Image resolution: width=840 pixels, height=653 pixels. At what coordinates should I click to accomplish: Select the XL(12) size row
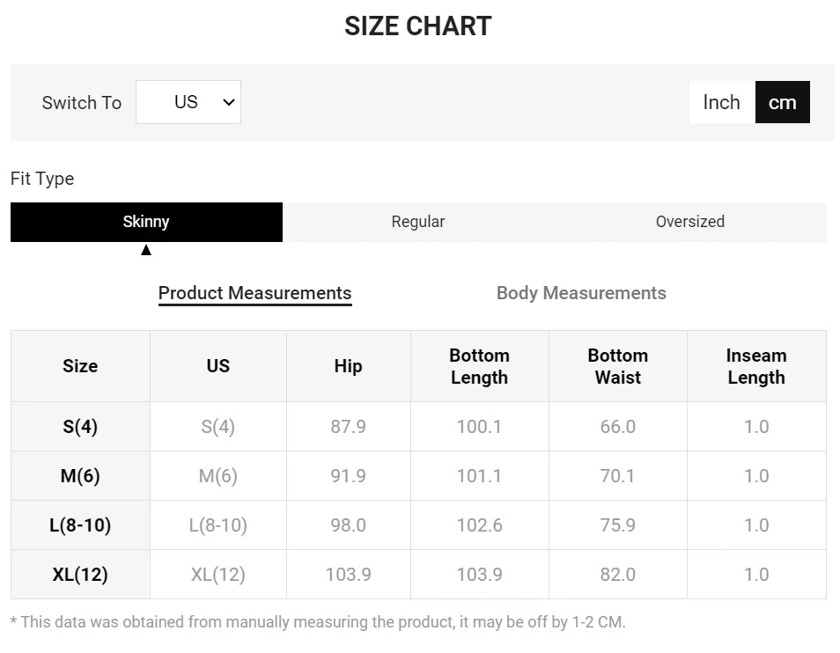[x=80, y=574]
